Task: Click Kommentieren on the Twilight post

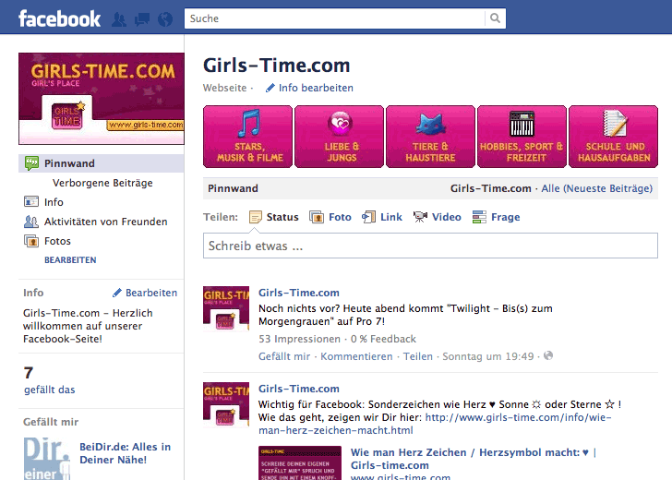Action: [356, 356]
